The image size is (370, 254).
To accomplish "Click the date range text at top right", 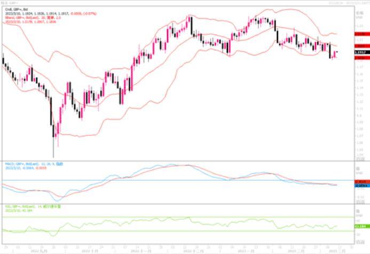I will pos(349,3).
